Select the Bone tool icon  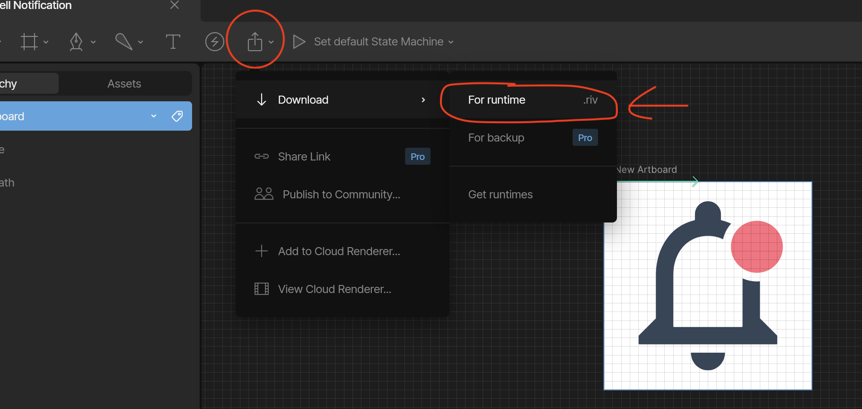124,42
